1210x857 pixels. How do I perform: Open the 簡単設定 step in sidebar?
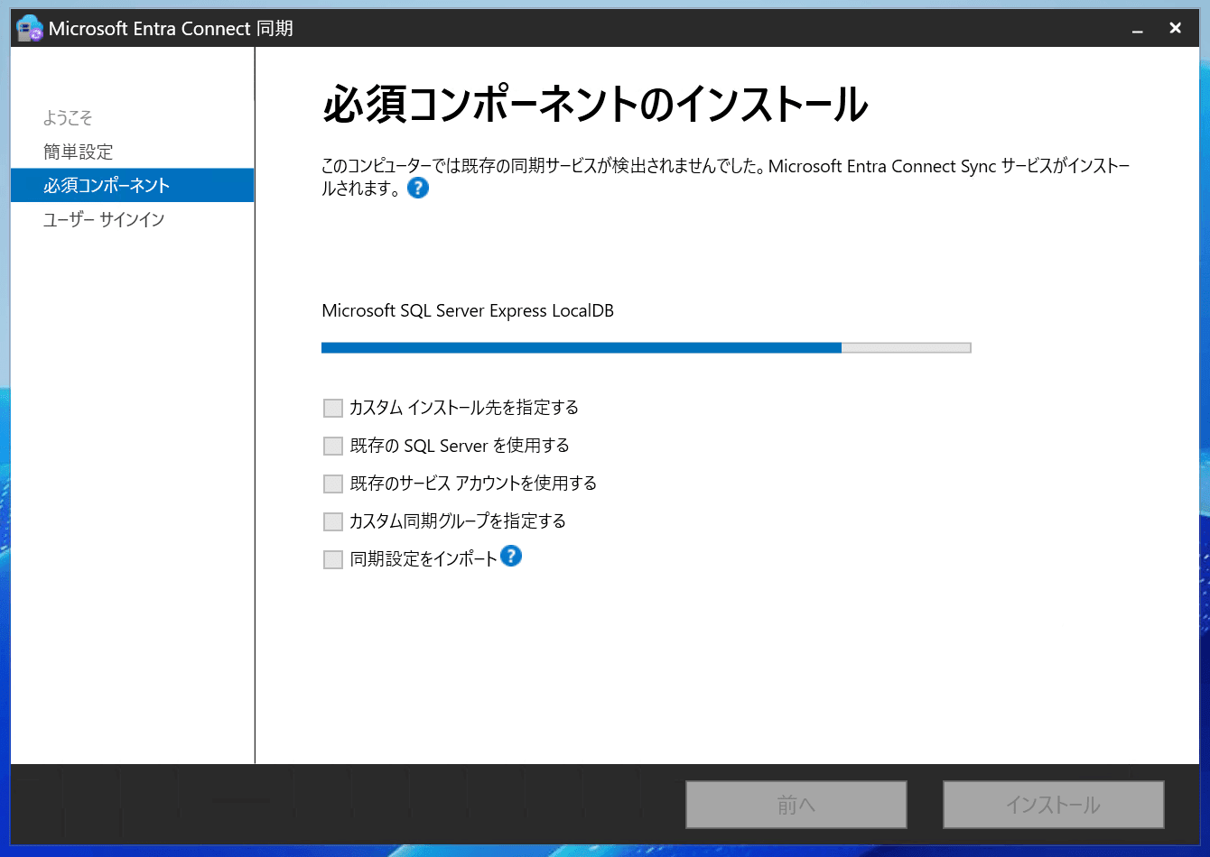[x=79, y=152]
